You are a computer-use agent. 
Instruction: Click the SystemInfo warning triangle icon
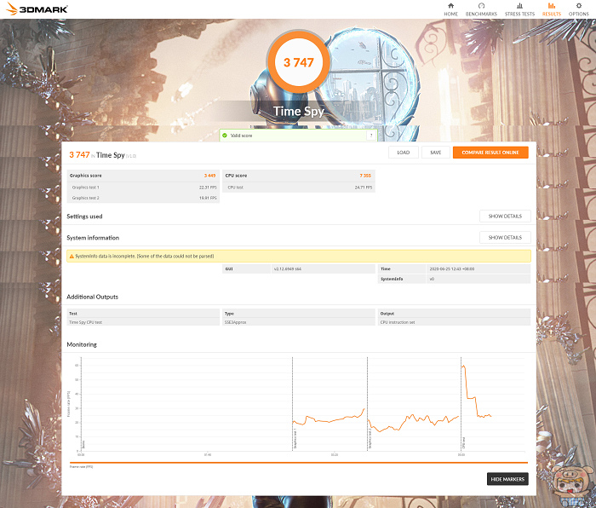click(72, 257)
